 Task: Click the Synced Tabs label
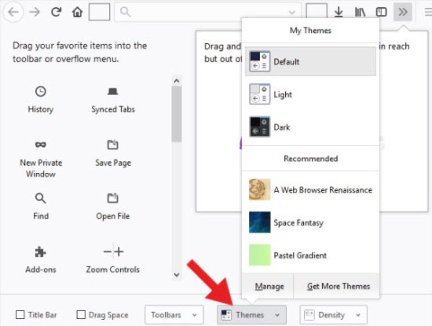pos(113,109)
